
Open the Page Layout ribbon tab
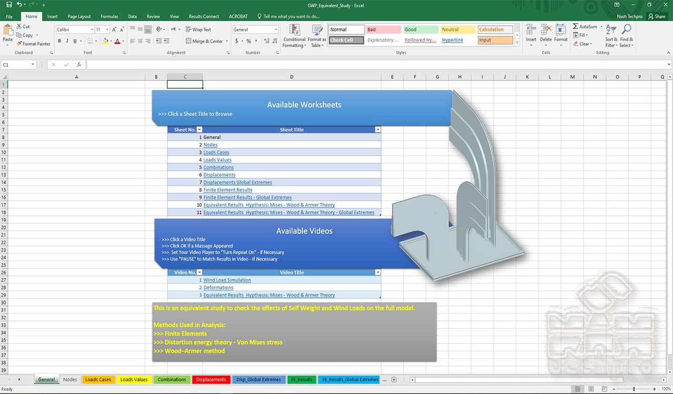point(79,16)
